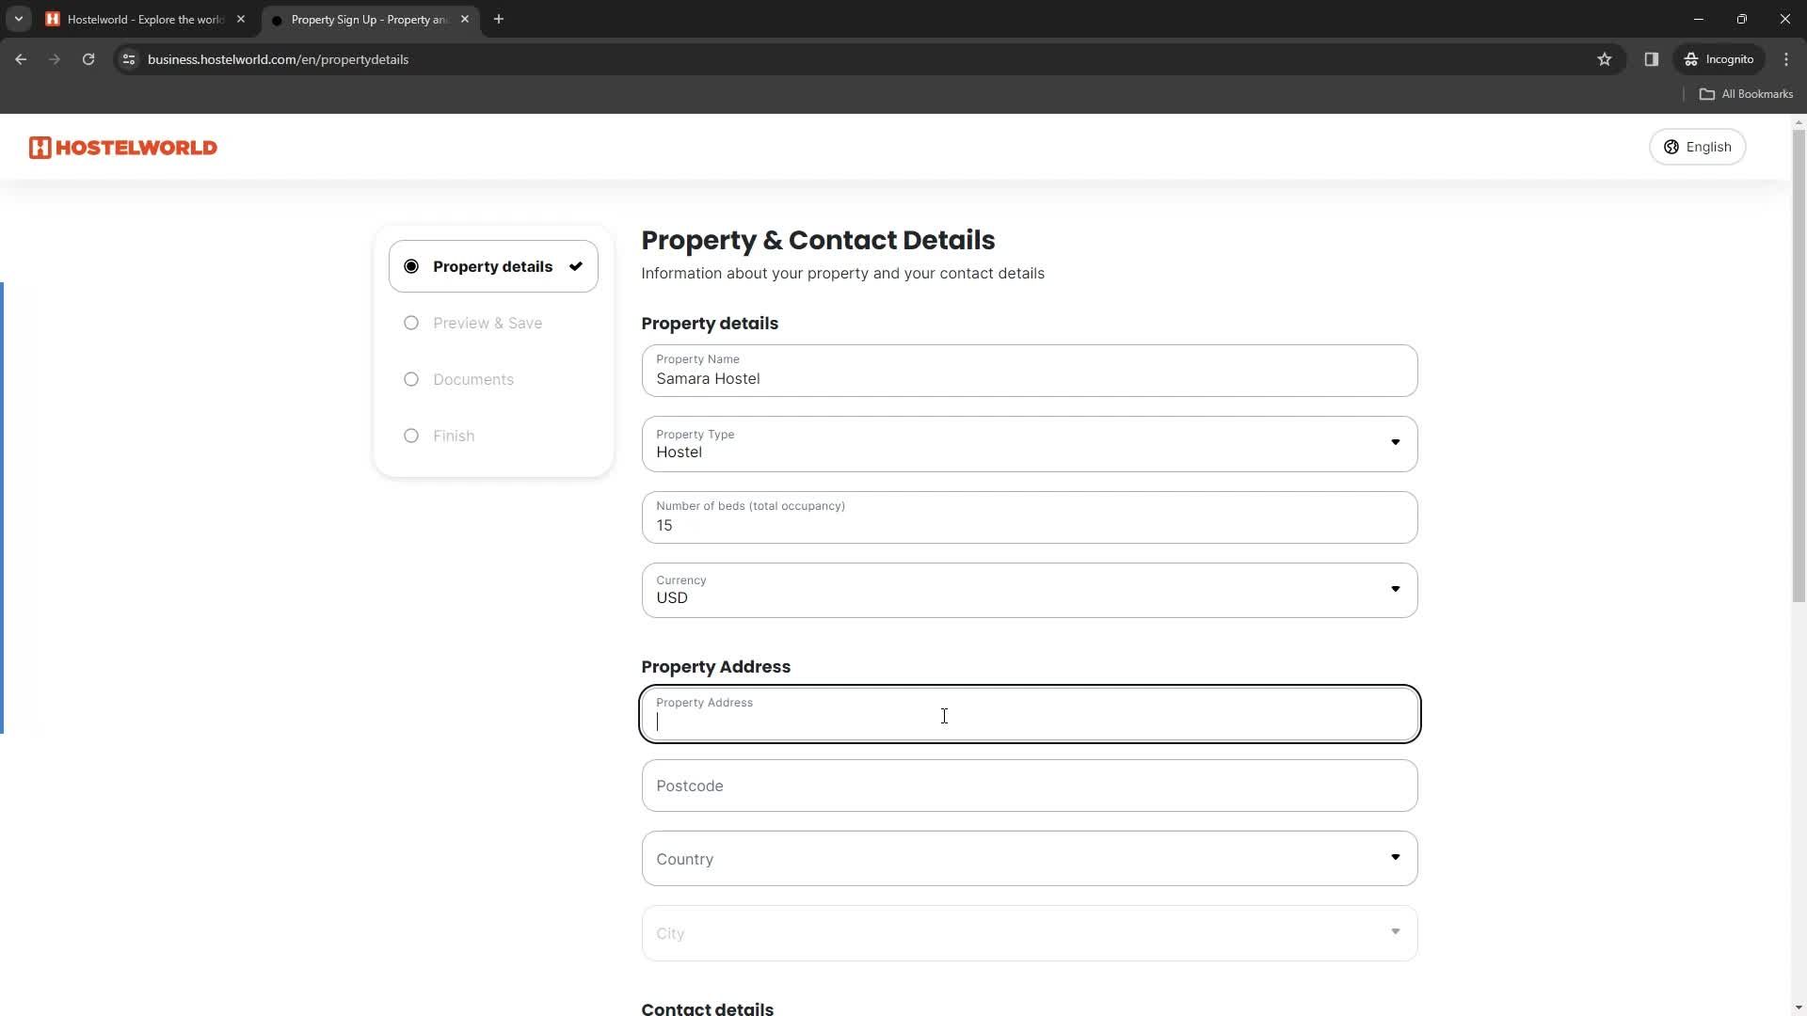Select the Property details radio button
The width and height of the screenshot is (1807, 1016).
pyautogui.click(x=410, y=267)
